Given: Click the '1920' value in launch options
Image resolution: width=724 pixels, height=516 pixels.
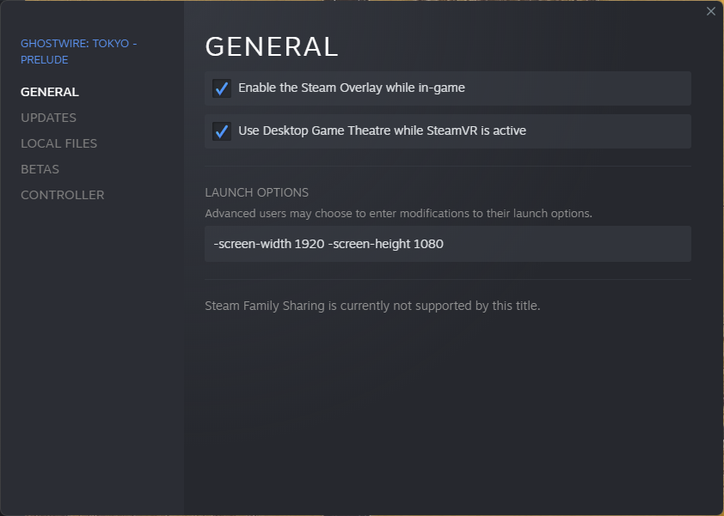Looking at the screenshot, I should coord(309,244).
